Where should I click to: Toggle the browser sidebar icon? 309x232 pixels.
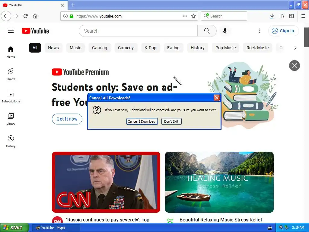pos(291,16)
